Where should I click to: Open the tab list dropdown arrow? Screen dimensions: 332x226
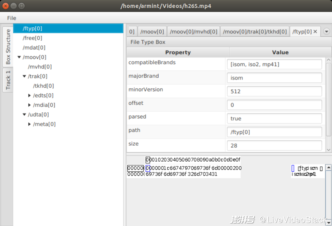click(326, 32)
